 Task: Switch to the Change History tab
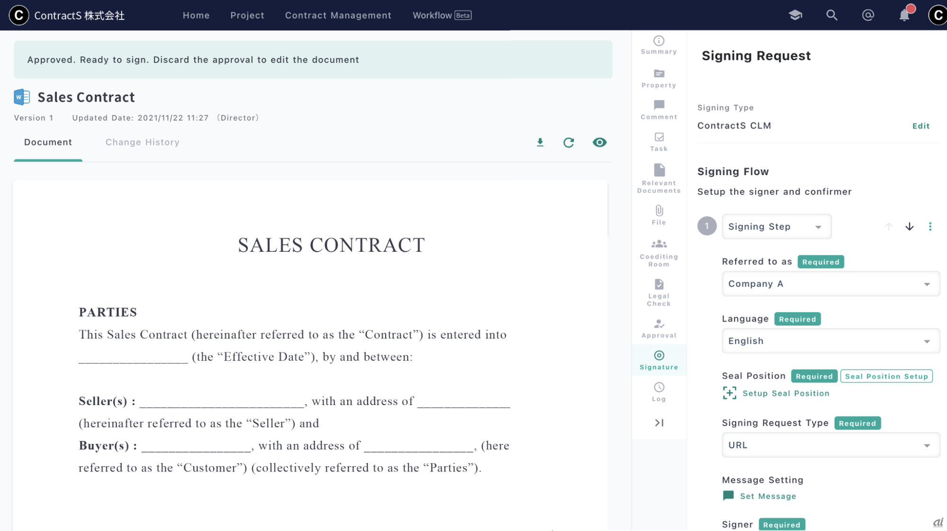point(142,142)
